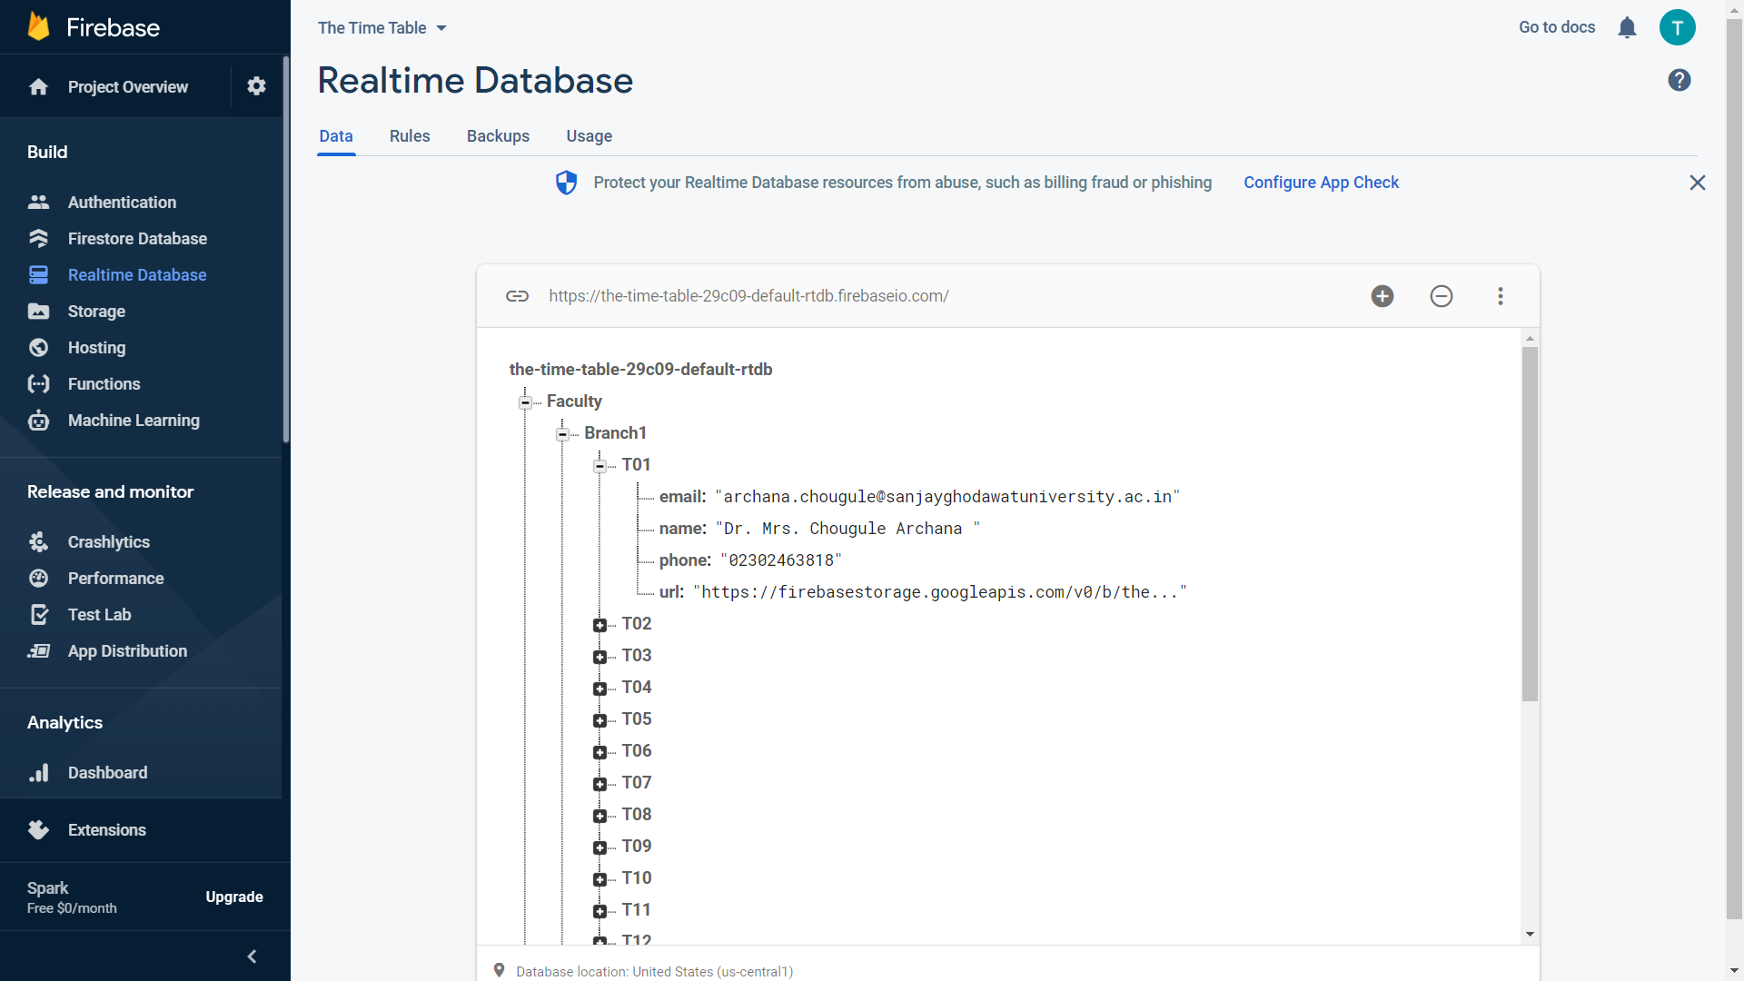Open the Hosting section
Image resolution: width=1744 pixels, height=981 pixels.
point(96,347)
